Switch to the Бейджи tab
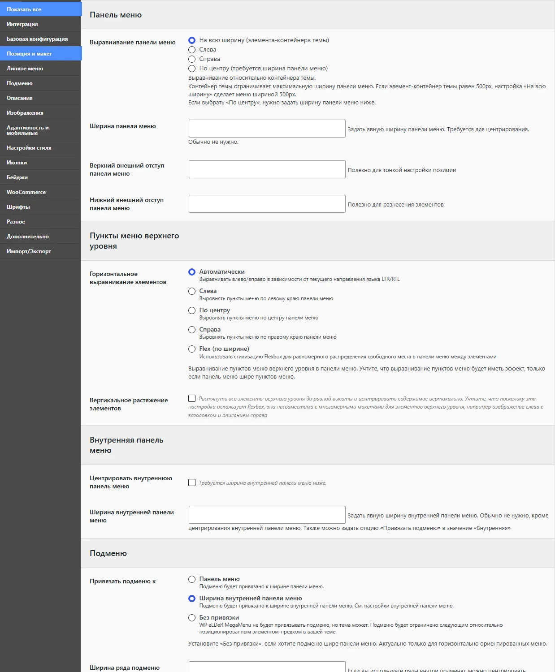 coord(40,177)
